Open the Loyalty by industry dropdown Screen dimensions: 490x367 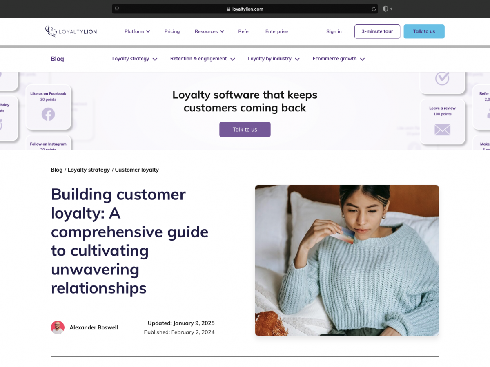click(274, 59)
